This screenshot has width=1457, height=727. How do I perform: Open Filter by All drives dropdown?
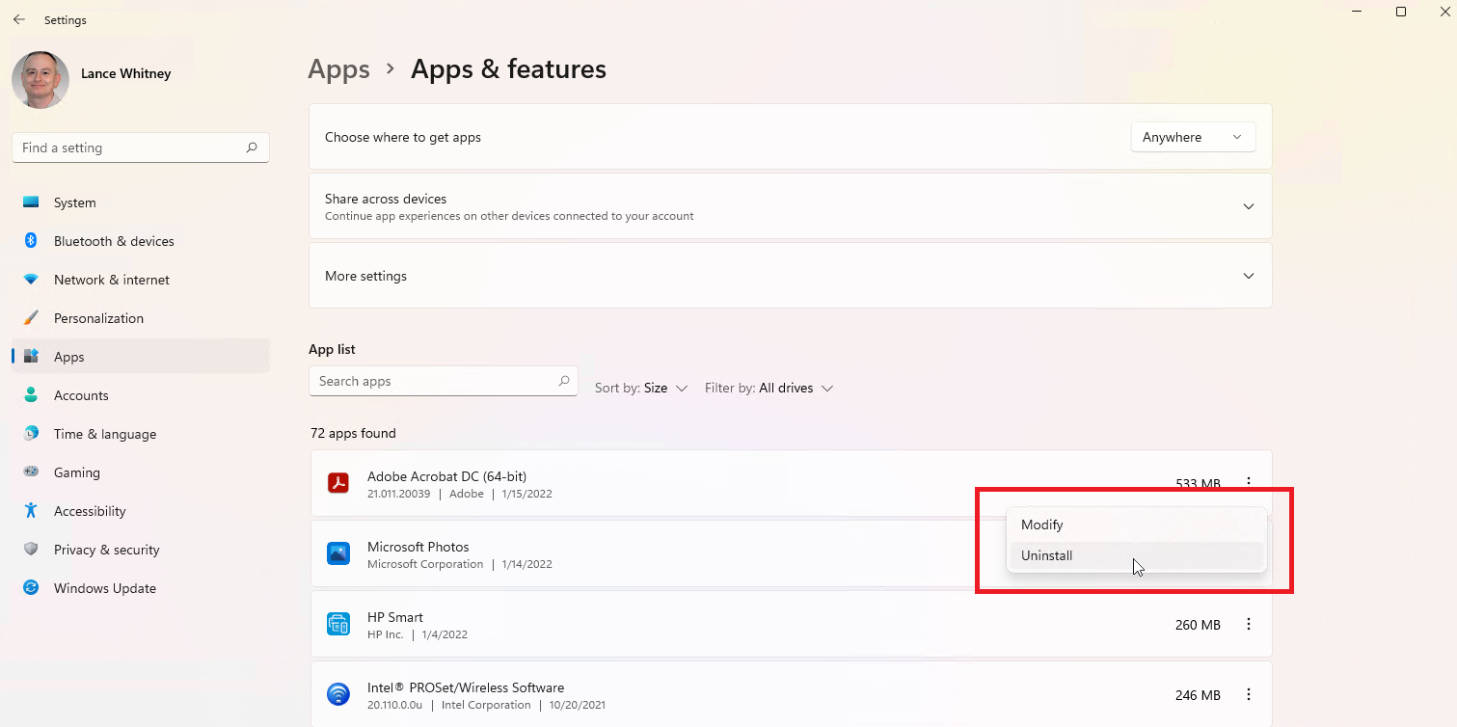pyautogui.click(x=769, y=388)
